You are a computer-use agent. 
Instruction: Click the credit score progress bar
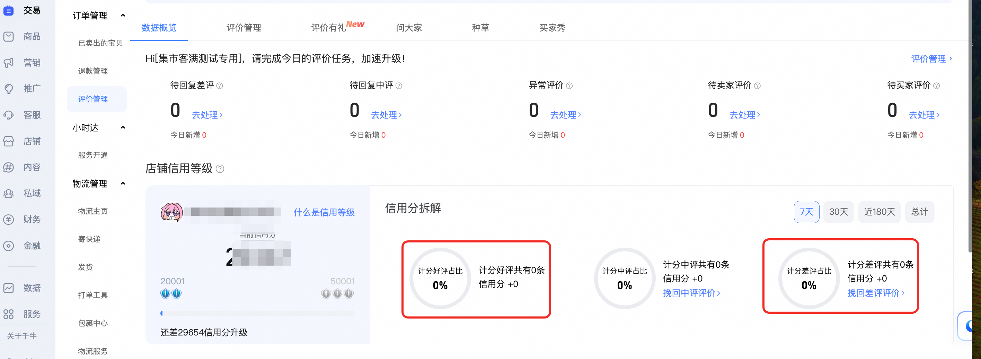(257, 314)
